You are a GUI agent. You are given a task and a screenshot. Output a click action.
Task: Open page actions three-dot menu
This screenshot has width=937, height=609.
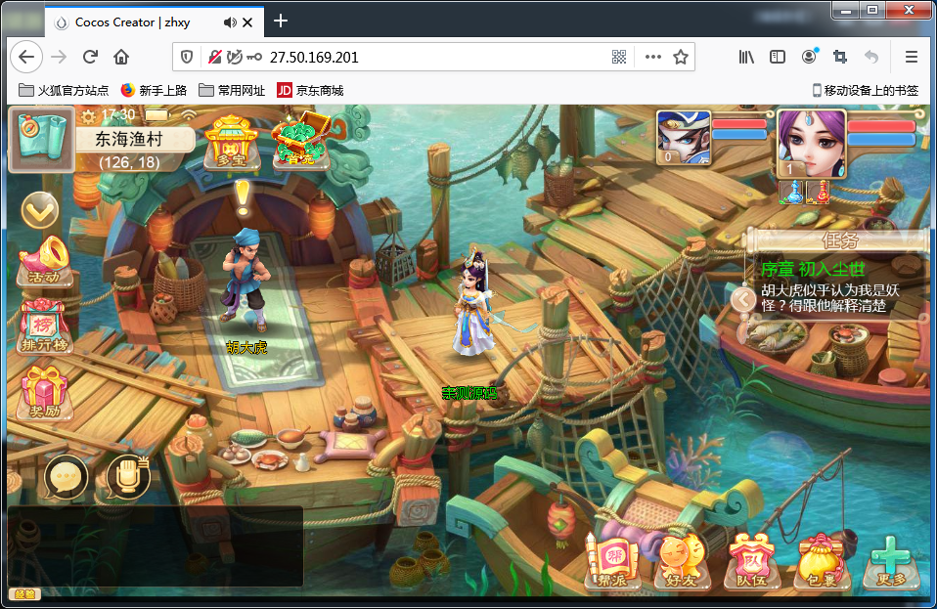point(653,58)
